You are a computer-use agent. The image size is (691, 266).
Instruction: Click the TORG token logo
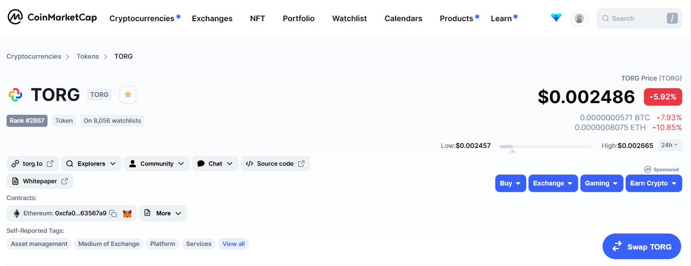pyautogui.click(x=15, y=95)
